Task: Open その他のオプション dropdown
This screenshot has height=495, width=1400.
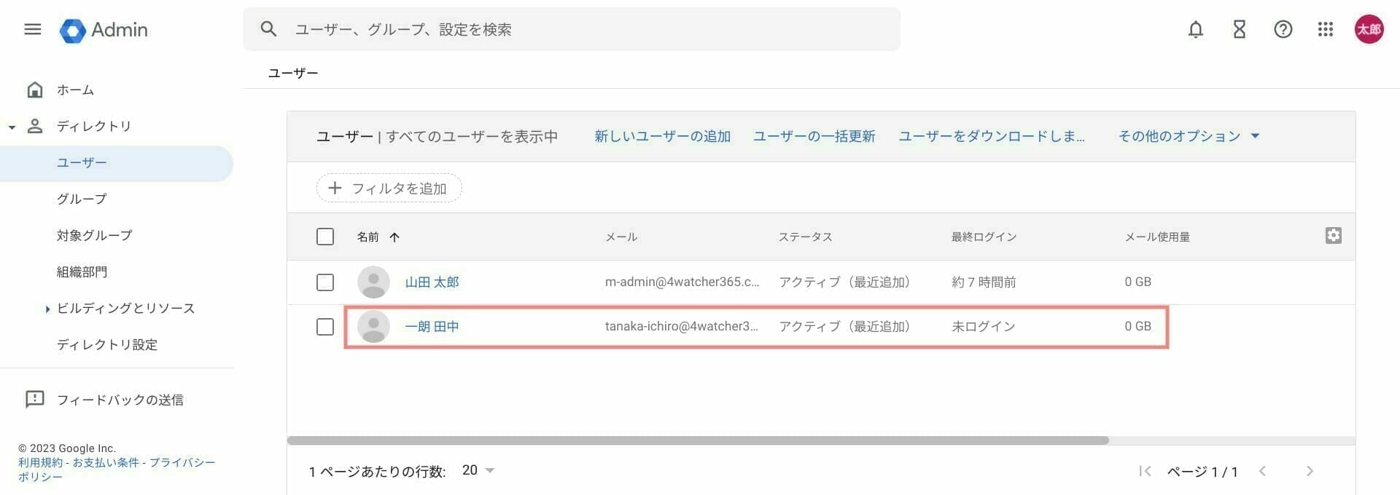Action: coord(1189,136)
